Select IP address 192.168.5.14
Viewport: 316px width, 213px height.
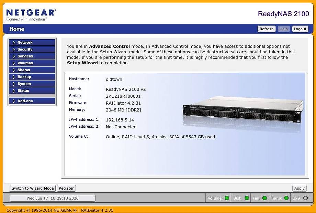120,120
